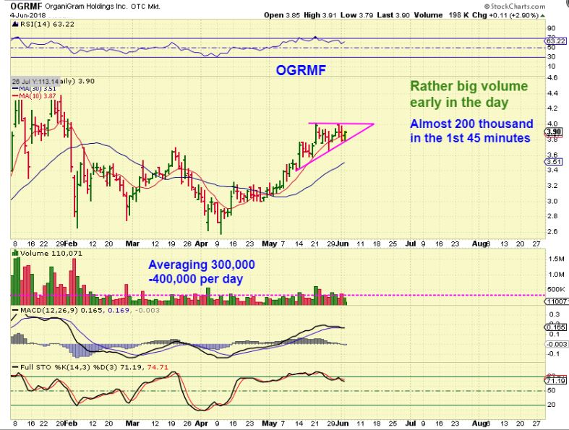Click the 'OrganiGram Holdings Inc.' company name
Screen dimensions: 569x430
tap(87, 7)
